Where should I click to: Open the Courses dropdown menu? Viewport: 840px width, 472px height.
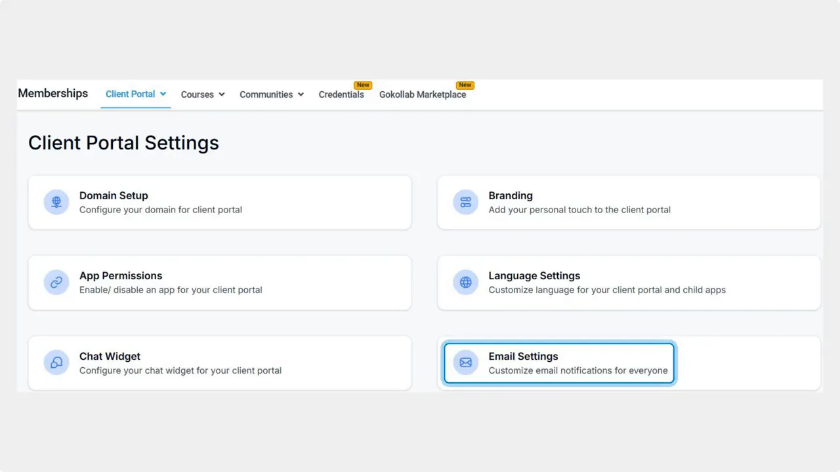[202, 94]
